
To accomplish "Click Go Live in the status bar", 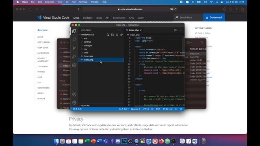I will (x=167, y=109).
